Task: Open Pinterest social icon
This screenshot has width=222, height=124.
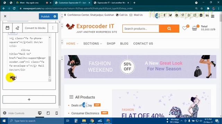Action: pyautogui.click(x=183, y=15)
